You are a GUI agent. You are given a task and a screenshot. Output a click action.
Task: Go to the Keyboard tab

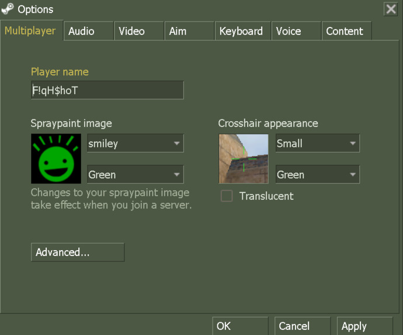[241, 32]
